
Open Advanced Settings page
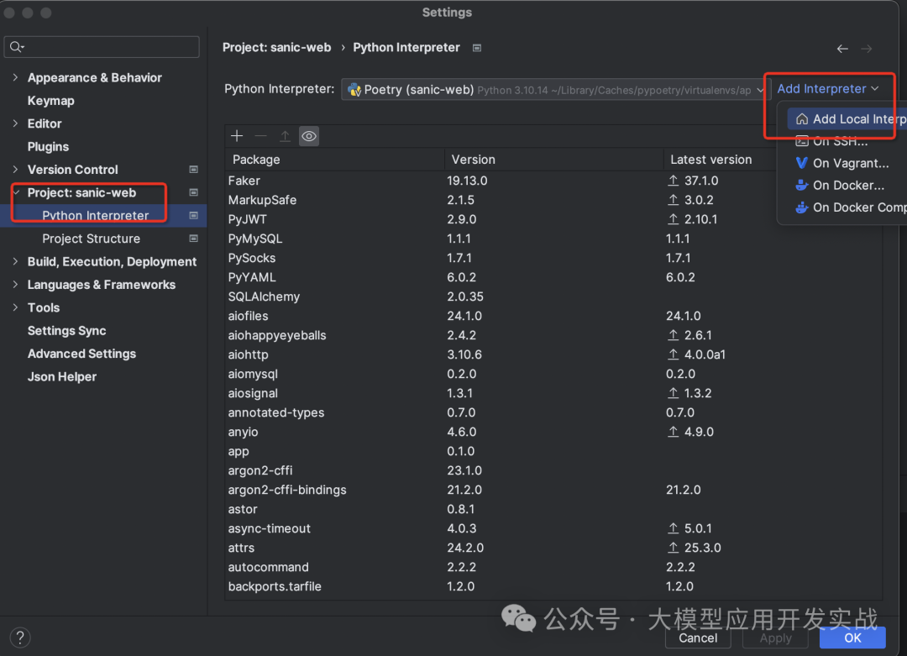(81, 354)
